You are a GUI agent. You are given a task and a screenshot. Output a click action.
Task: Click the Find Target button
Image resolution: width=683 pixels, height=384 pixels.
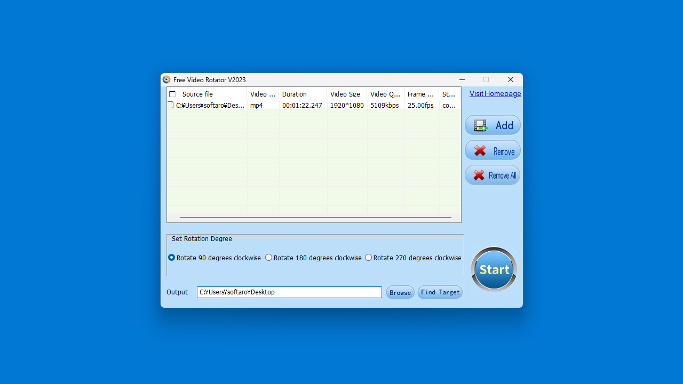pyautogui.click(x=440, y=292)
